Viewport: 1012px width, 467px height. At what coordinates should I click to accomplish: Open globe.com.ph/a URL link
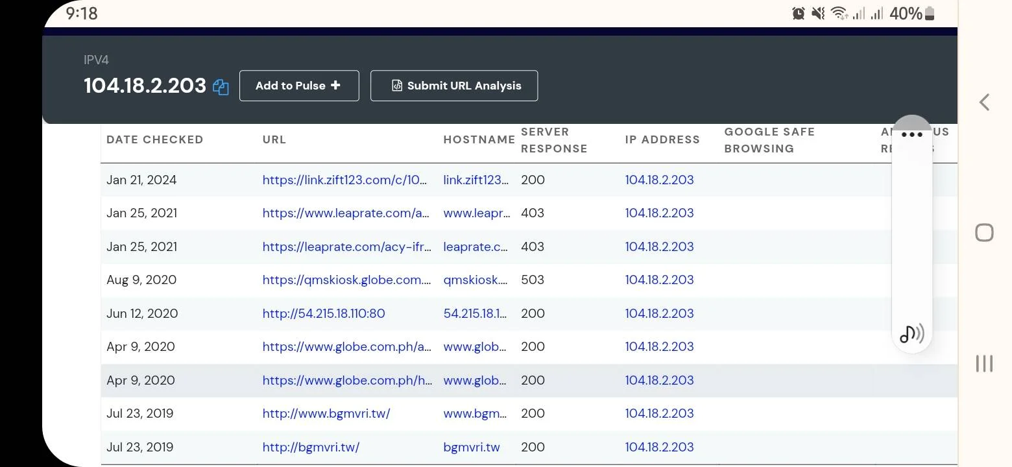click(x=346, y=346)
